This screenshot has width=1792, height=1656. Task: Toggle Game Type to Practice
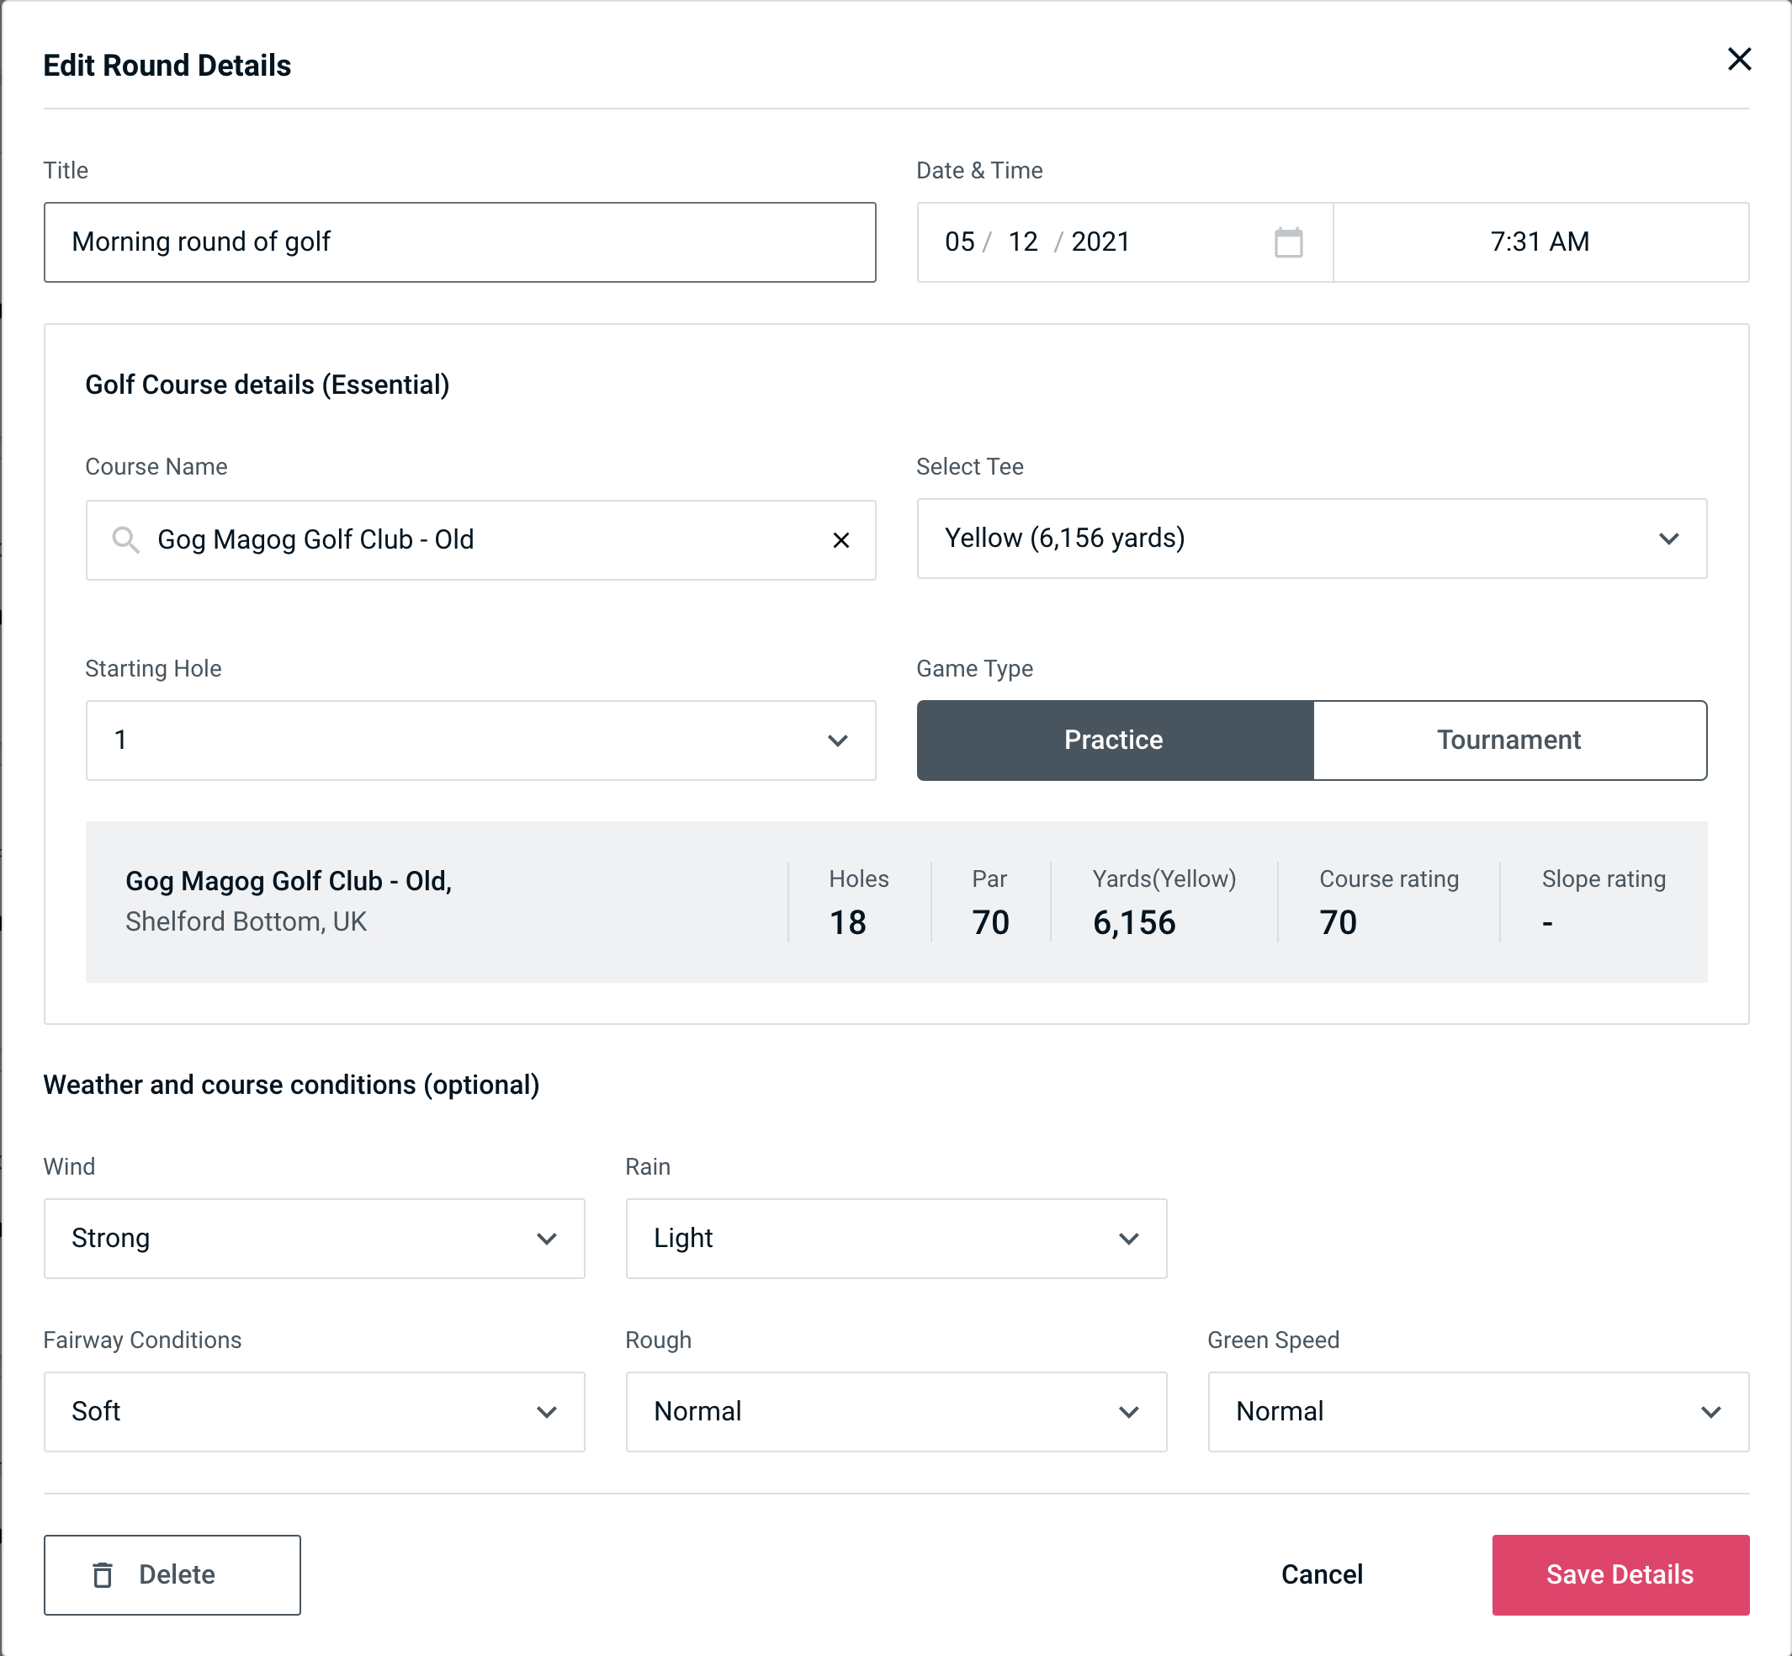pos(1113,738)
